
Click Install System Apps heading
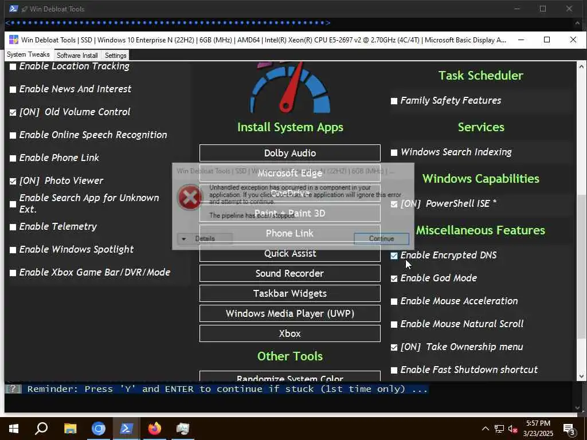[x=290, y=127]
